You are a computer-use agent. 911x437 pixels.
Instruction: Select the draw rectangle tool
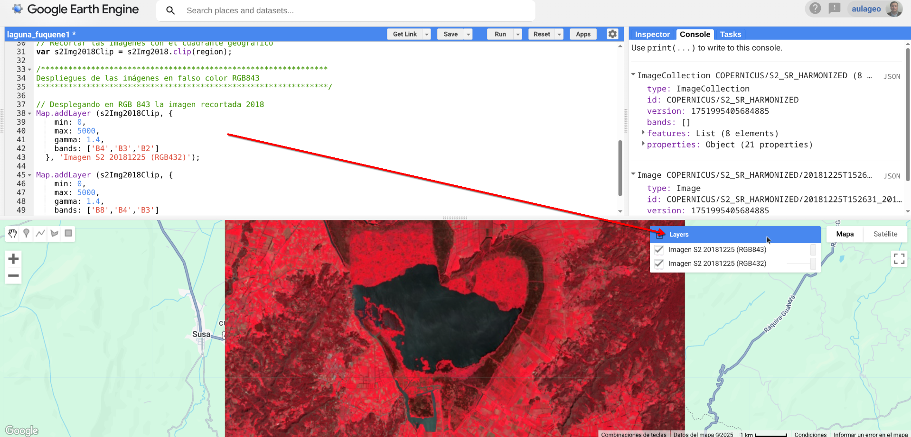click(x=68, y=233)
